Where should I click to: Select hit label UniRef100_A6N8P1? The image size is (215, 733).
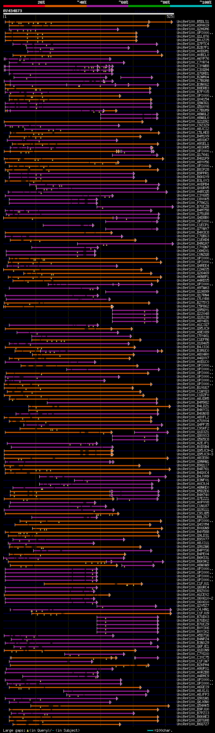tap(193, 277)
